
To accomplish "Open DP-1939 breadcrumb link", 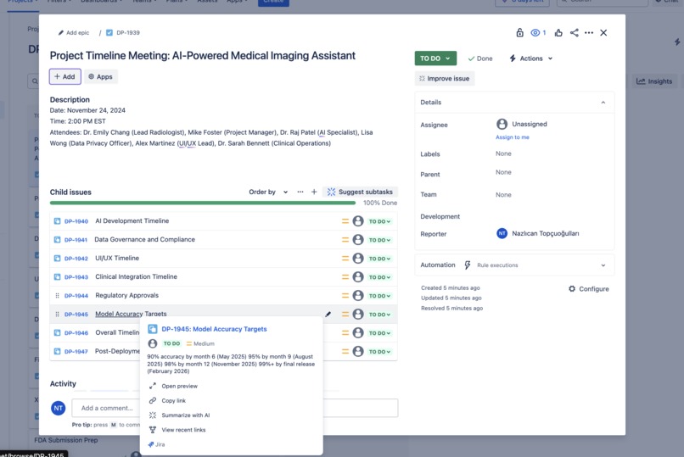I will (x=128, y=33).
